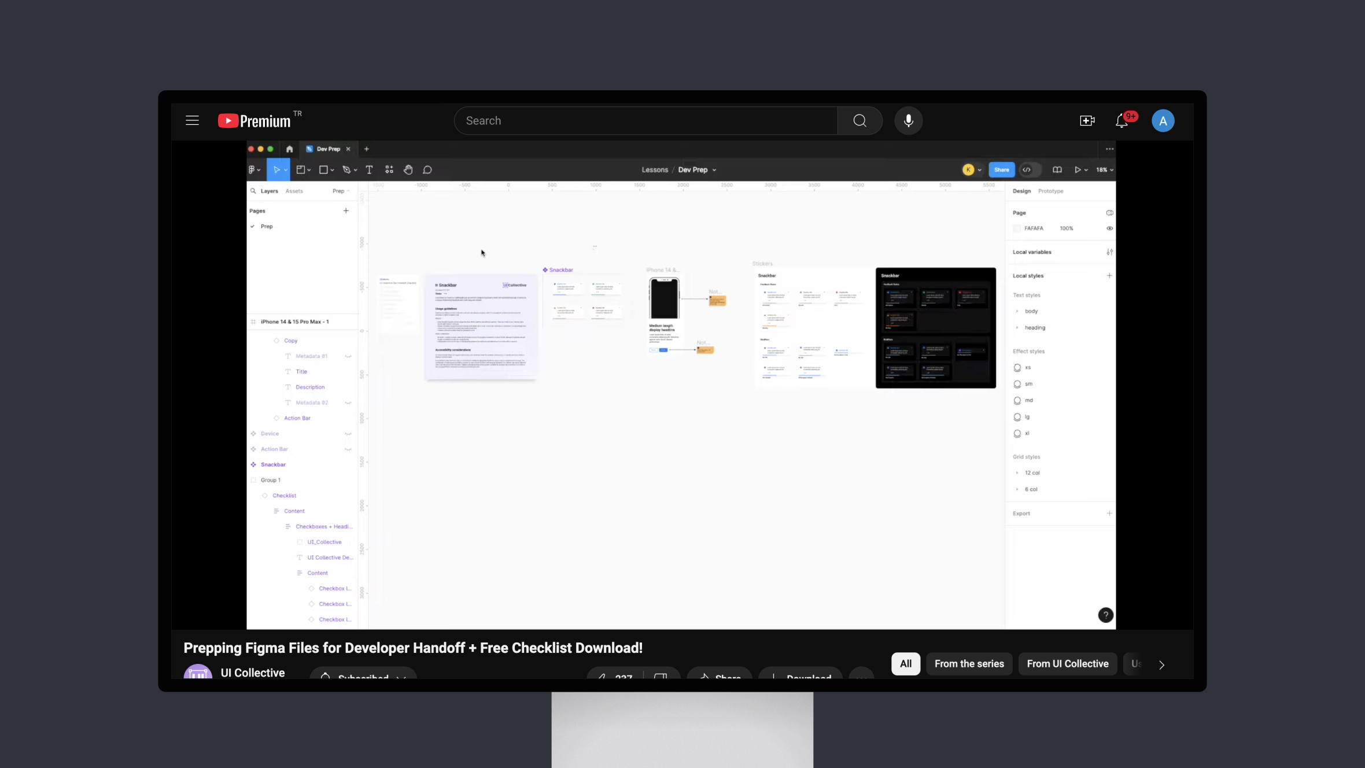Select the lg effect style
The width and height of the screenshot is (1365, 768).
tap(1022, 417)
